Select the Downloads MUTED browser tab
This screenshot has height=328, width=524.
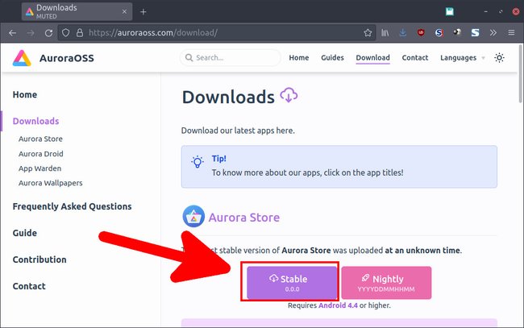tap(77, 12)
